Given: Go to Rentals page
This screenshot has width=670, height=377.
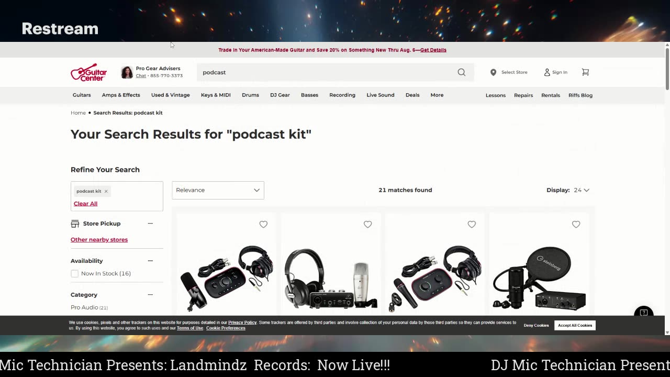Looking at the screenshot, I should click(x=551, y=95).
